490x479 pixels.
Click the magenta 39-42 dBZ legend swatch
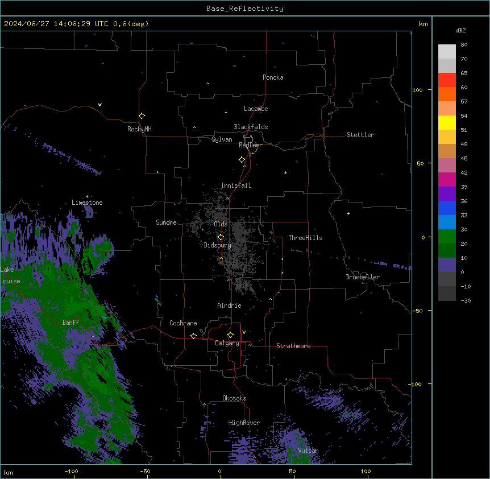447,179
